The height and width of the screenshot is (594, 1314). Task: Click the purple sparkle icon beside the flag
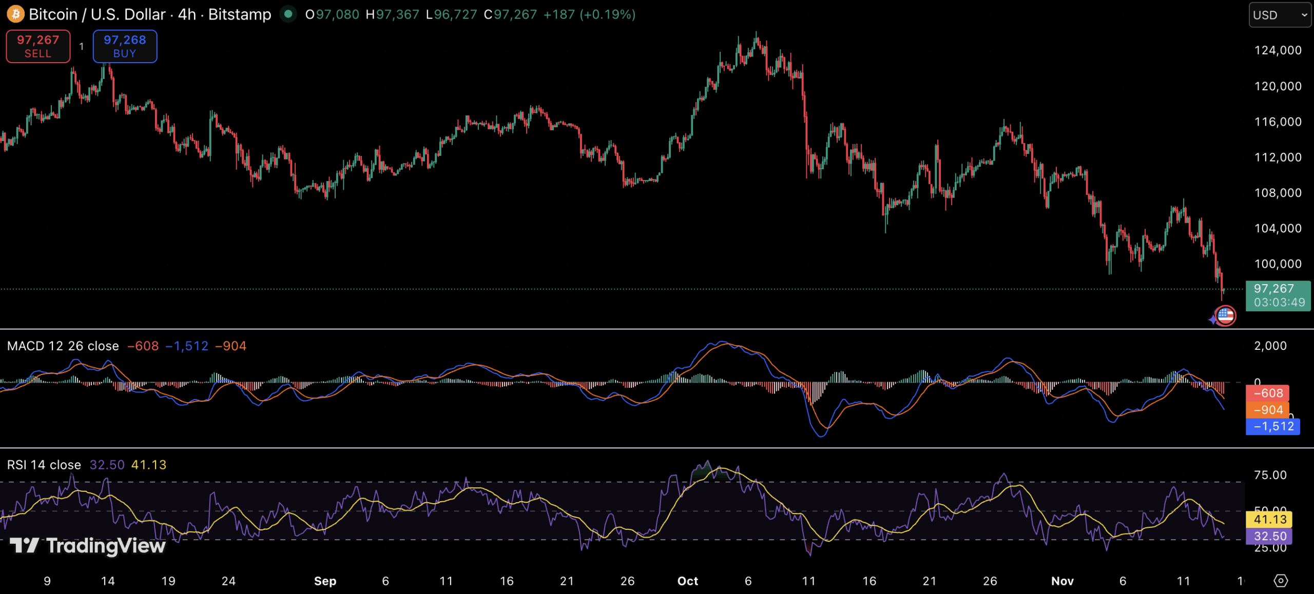coord(1213,319)
